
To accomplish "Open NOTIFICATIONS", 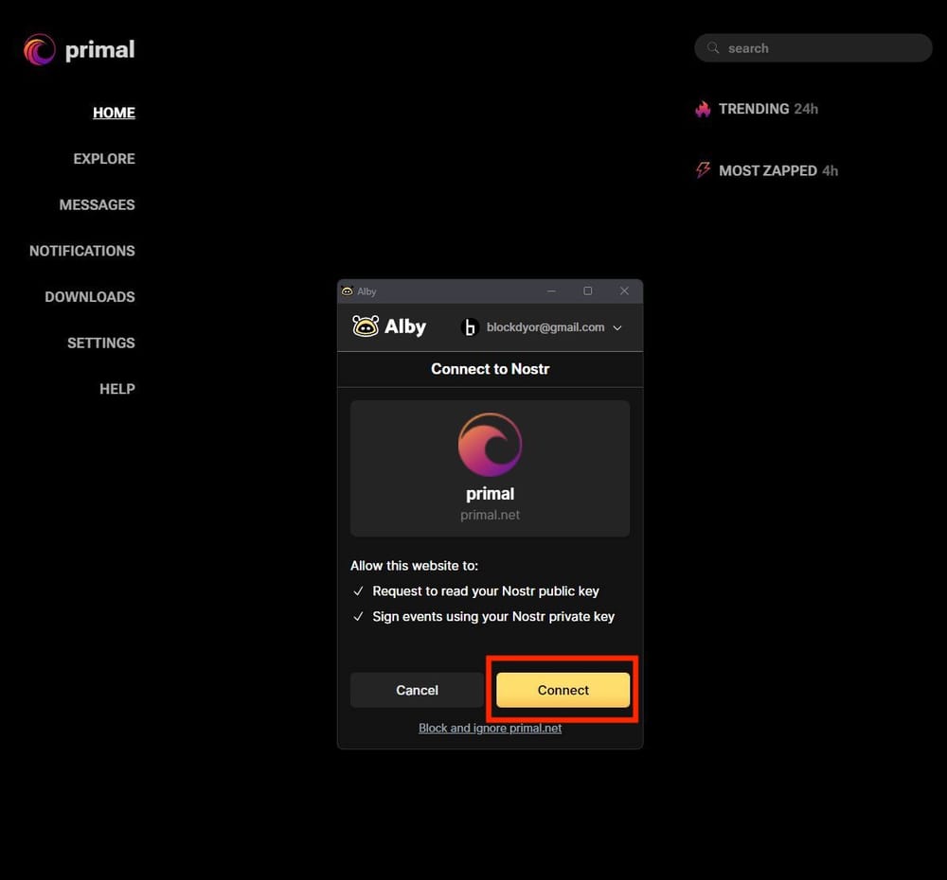I will coord(81,250).
